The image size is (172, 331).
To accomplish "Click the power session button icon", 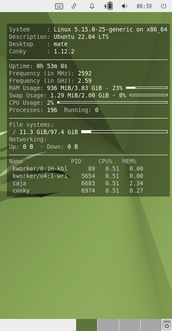I will 163,6.
